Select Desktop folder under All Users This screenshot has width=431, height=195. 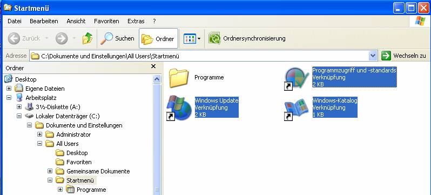77,153
